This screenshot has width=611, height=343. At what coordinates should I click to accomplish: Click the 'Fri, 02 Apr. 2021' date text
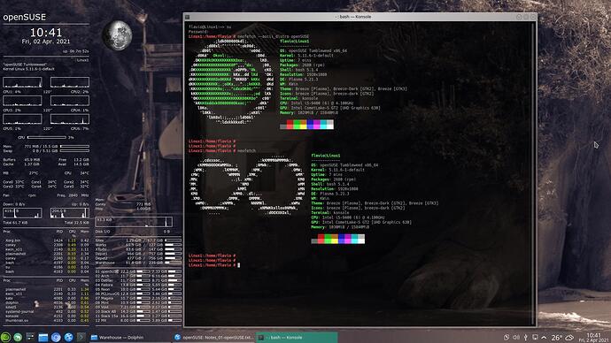46,42
